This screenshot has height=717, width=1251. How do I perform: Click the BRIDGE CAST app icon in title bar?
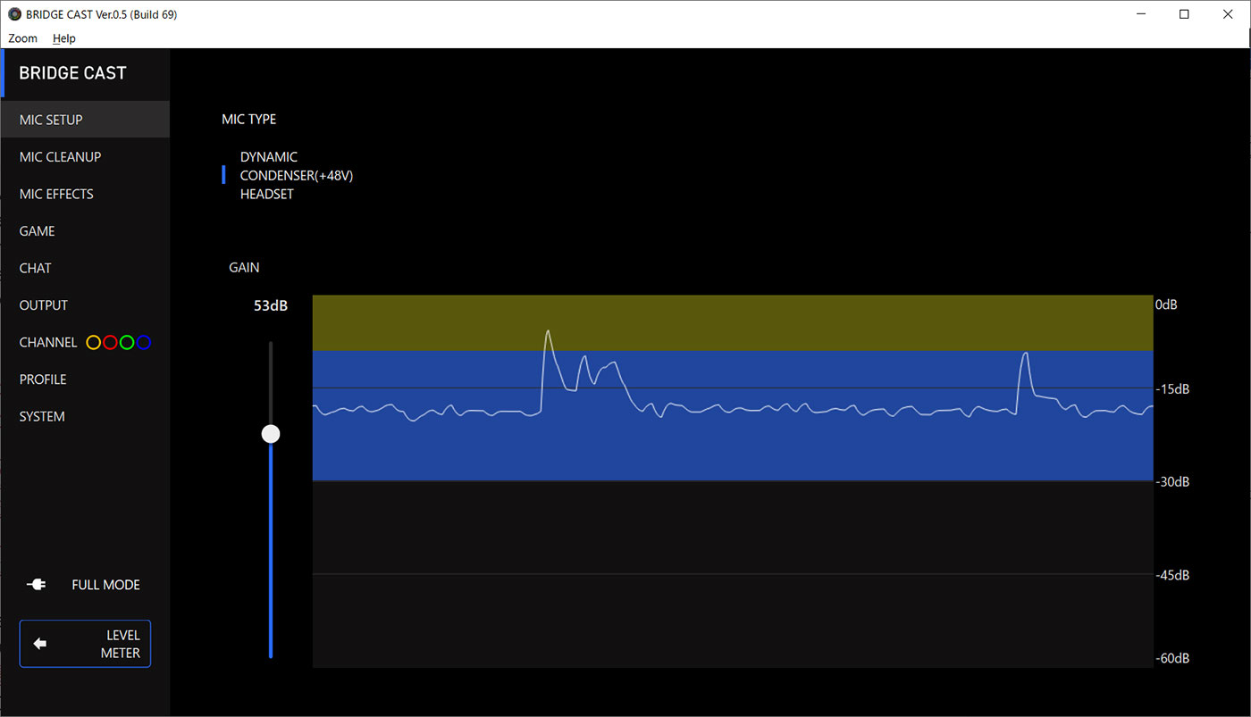coord(14,14)
